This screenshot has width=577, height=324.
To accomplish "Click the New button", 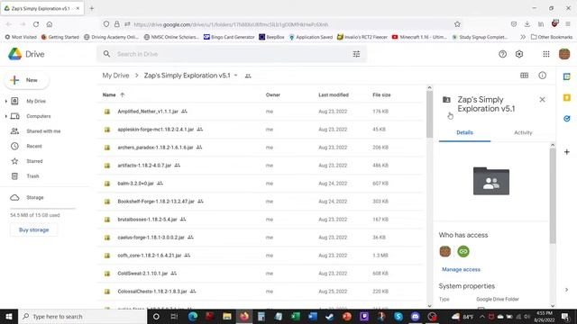I will (26, 80).
